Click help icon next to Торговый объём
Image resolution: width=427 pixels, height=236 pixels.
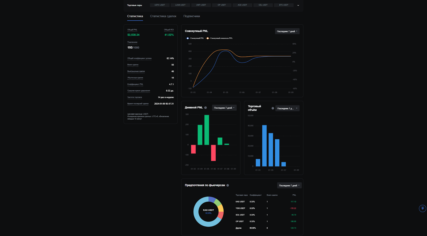point(273,108)
